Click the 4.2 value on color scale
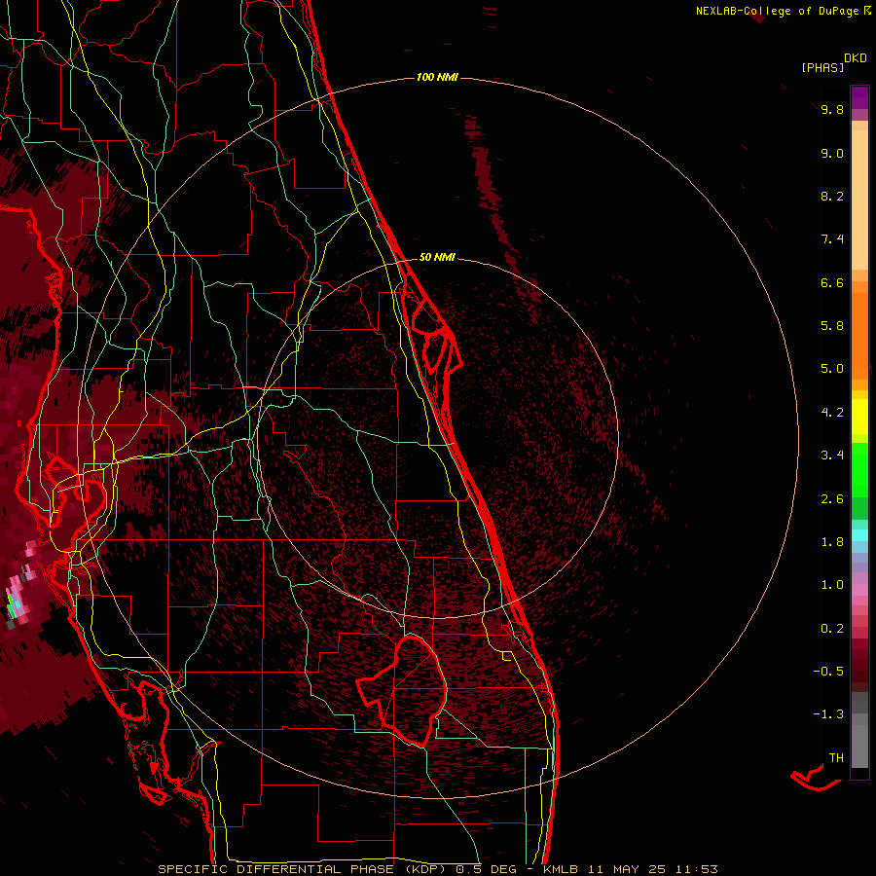876x876 pixels. (x=832, y=413)
